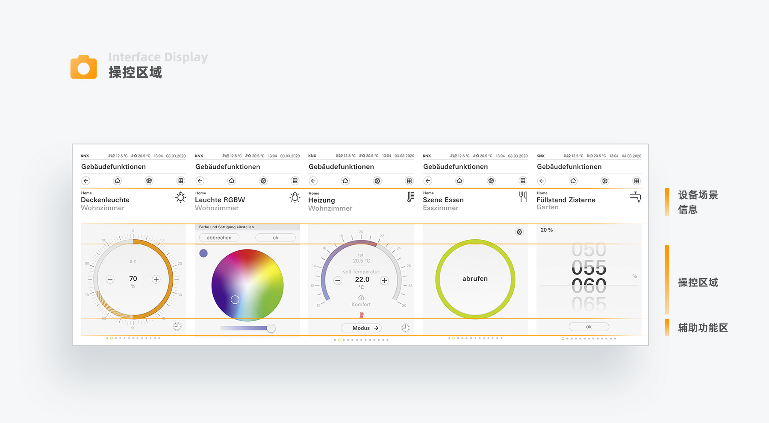The height and width of the screenshot is (423, 769).
Task: Click home icon in Füllstand Zisterne panel
Action: 573,181
